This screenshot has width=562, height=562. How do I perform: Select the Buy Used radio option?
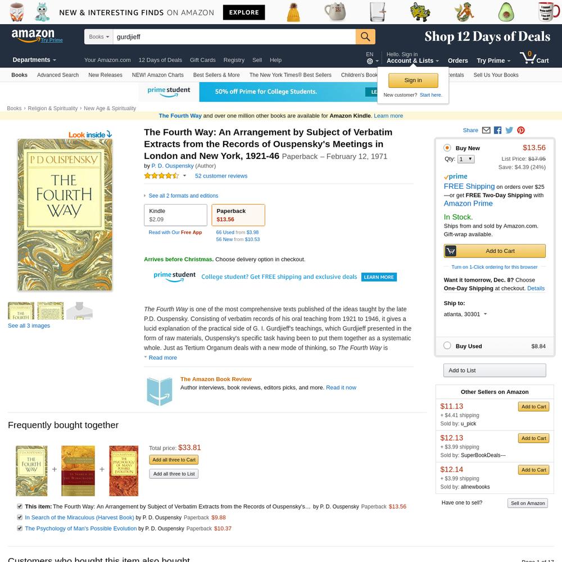point(447,346)
